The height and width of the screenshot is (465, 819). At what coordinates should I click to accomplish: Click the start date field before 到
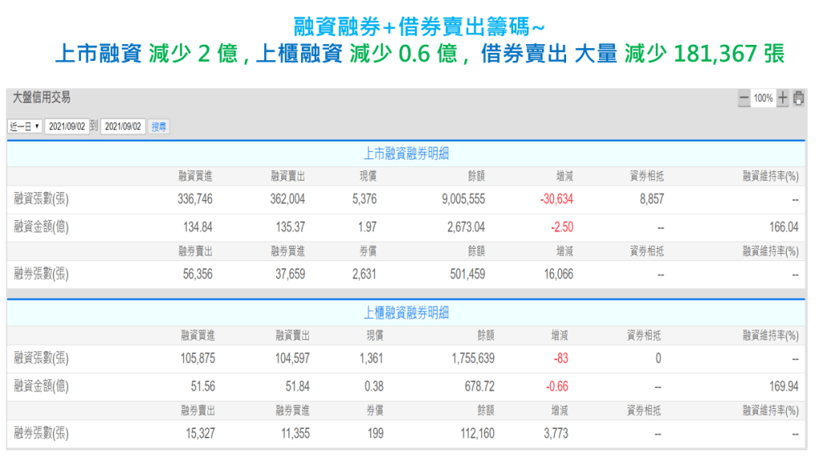66,126
